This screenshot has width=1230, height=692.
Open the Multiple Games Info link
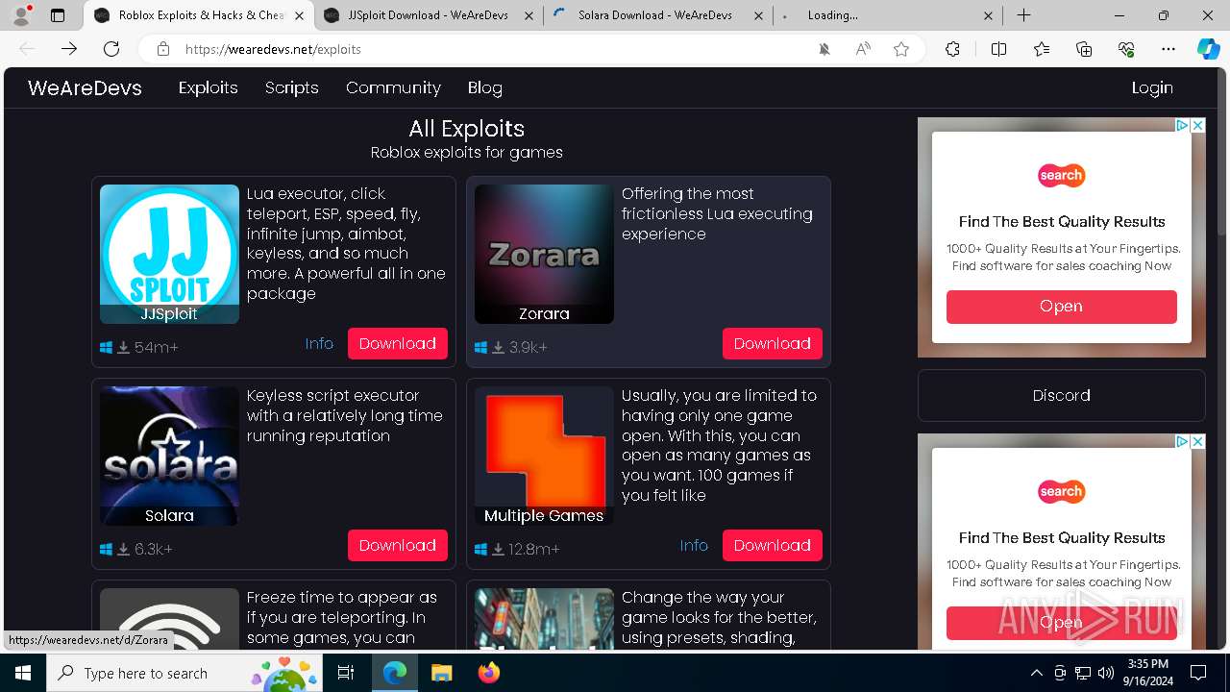[x=694, y=545]
